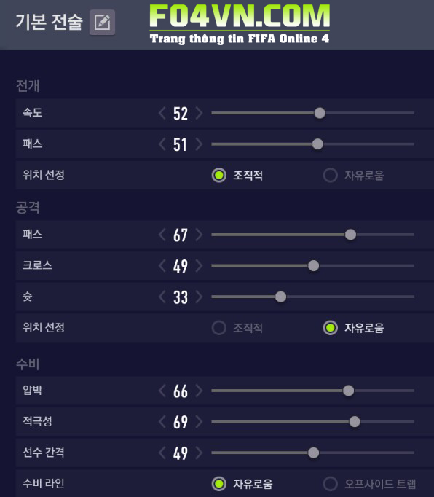This screenshot has width=434, height=497.
Task: Increase 적극성 value 69 with right arrow
Action: tap(199, 422)
